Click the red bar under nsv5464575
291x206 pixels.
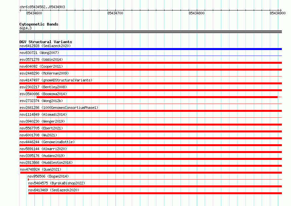point(155,186)
